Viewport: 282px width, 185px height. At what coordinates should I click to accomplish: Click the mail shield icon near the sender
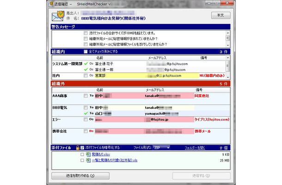coord(58,16)
